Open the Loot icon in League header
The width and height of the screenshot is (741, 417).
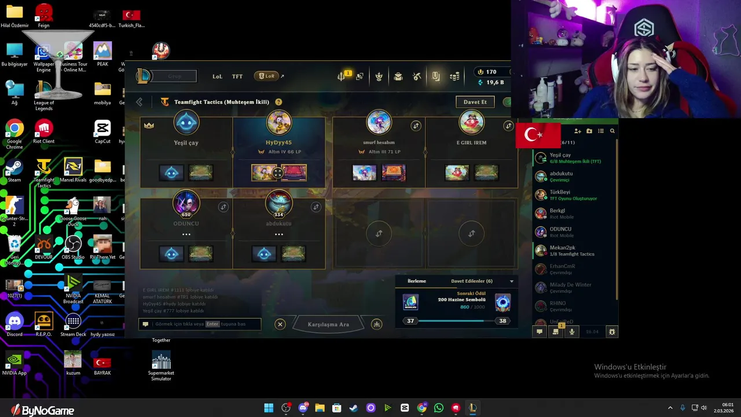coord(436,76)
